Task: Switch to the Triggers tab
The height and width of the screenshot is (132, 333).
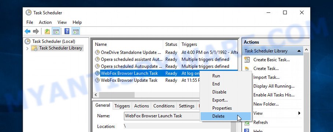Action: click(x=122, y=106)
